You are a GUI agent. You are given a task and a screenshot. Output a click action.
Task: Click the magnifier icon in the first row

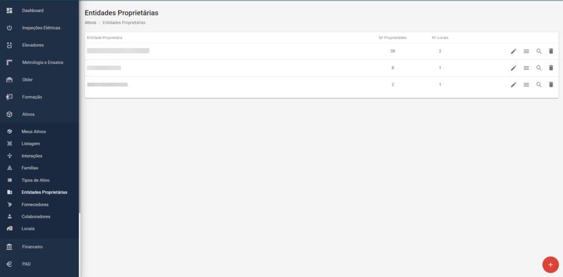[539, 51]
